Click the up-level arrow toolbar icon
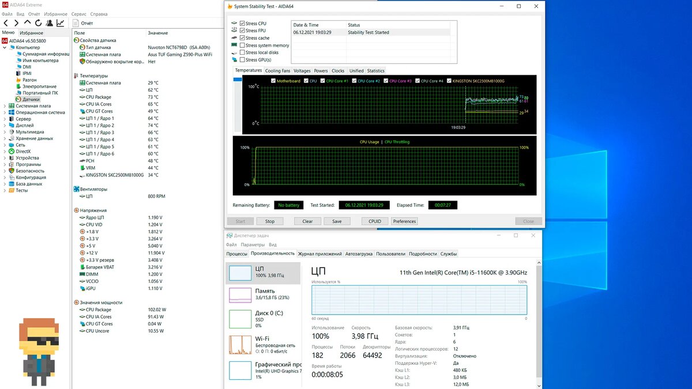 28,23
